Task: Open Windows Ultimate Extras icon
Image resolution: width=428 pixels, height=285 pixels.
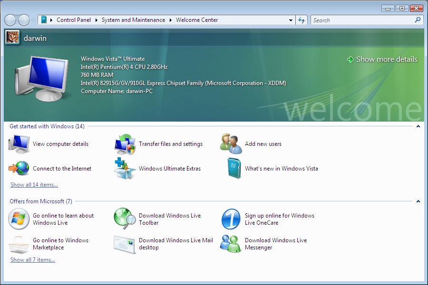Action: point(125,169)
